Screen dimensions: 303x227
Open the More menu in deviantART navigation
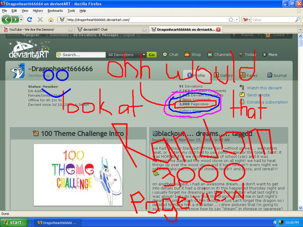[x=270, y=54]
